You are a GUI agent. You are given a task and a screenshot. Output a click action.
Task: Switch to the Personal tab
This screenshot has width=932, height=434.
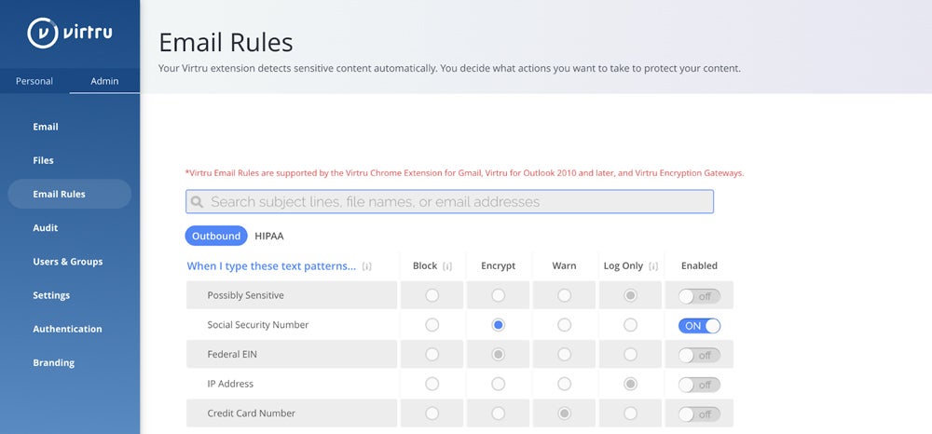[34, 81]
